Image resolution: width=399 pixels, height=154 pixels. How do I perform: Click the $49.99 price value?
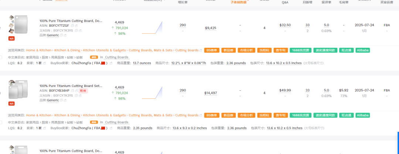[x=285, y=90]
